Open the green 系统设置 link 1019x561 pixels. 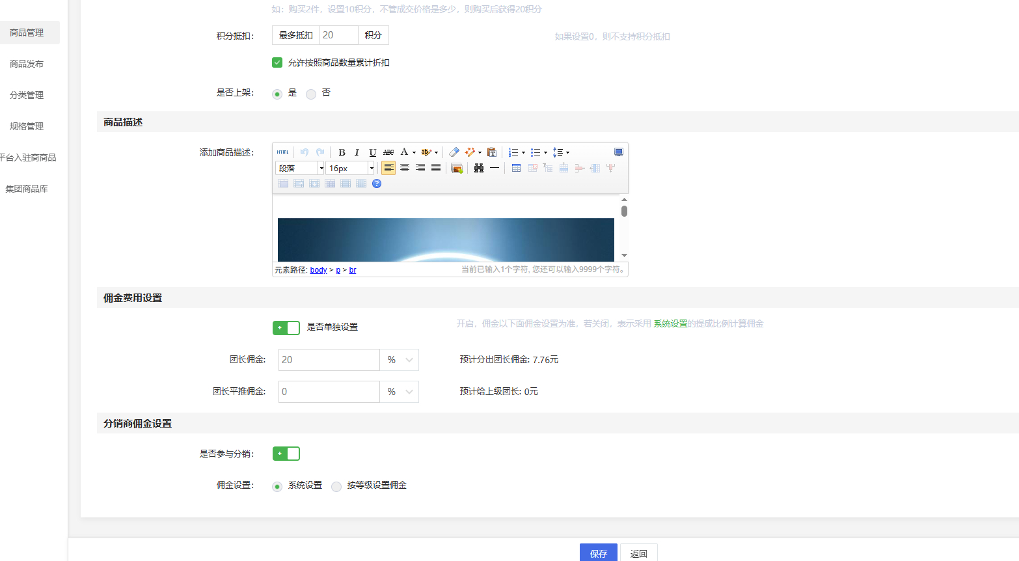point(670,323)
